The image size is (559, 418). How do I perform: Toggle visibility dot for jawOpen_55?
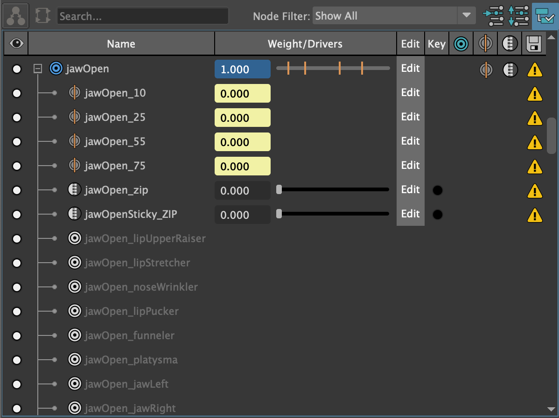(x=16, y=141)
